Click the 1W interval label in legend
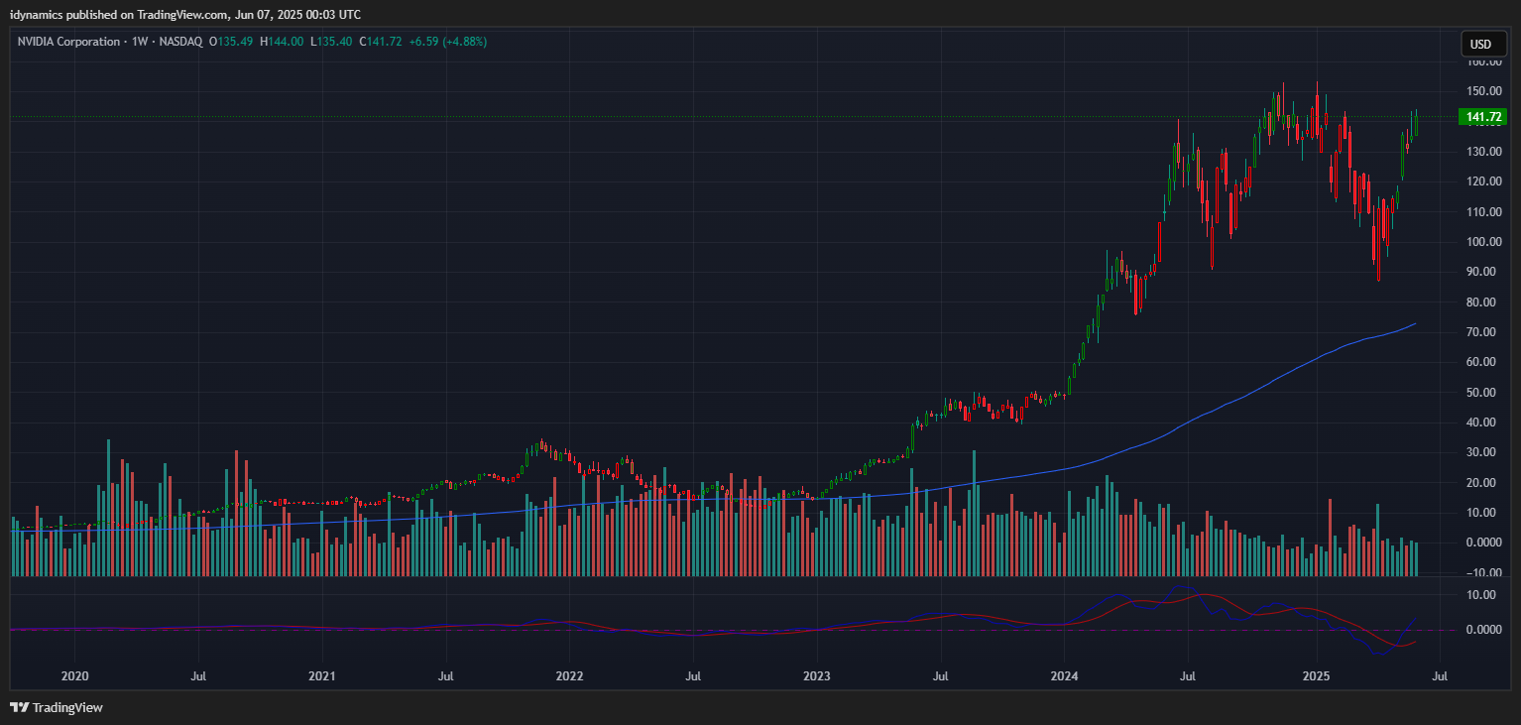The image size is (1521, 725). [139, 42]
